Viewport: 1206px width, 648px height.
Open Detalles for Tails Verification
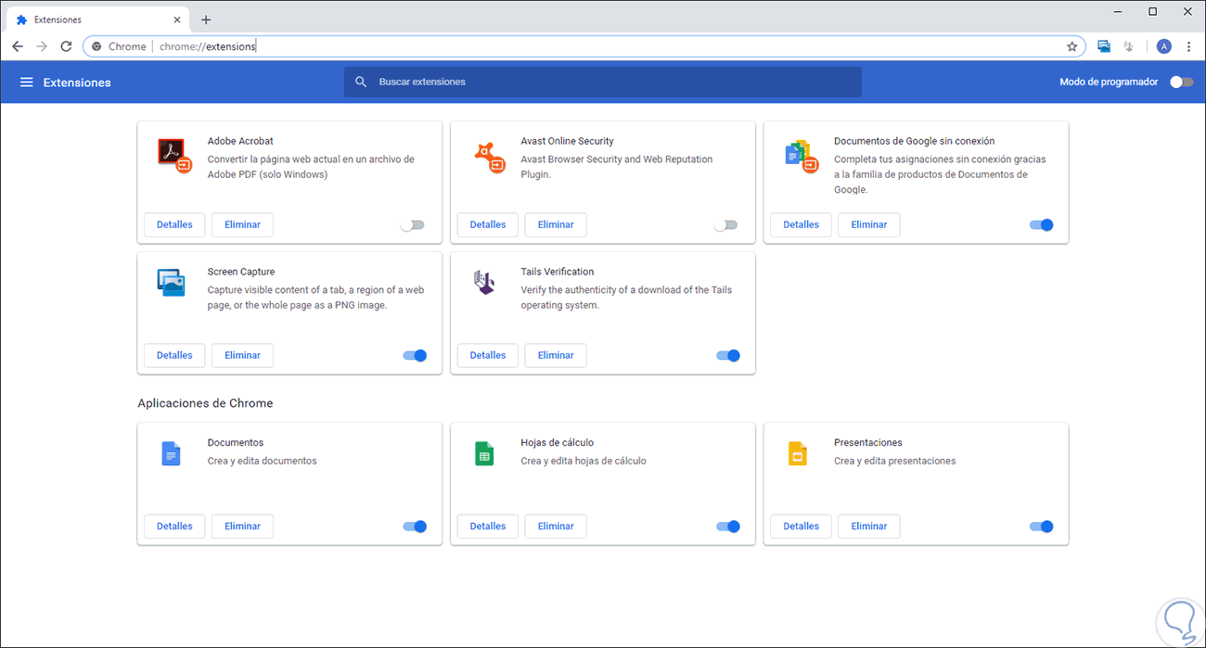coord(488,355)
